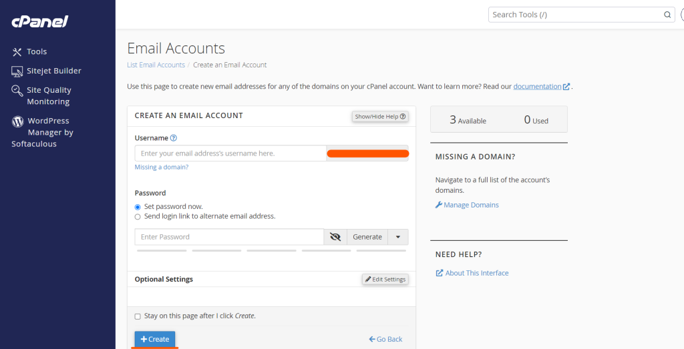Viewport: 684px width, 349px height.
Task: Select Send login link to alternate email
Action: tap(138, 216)
